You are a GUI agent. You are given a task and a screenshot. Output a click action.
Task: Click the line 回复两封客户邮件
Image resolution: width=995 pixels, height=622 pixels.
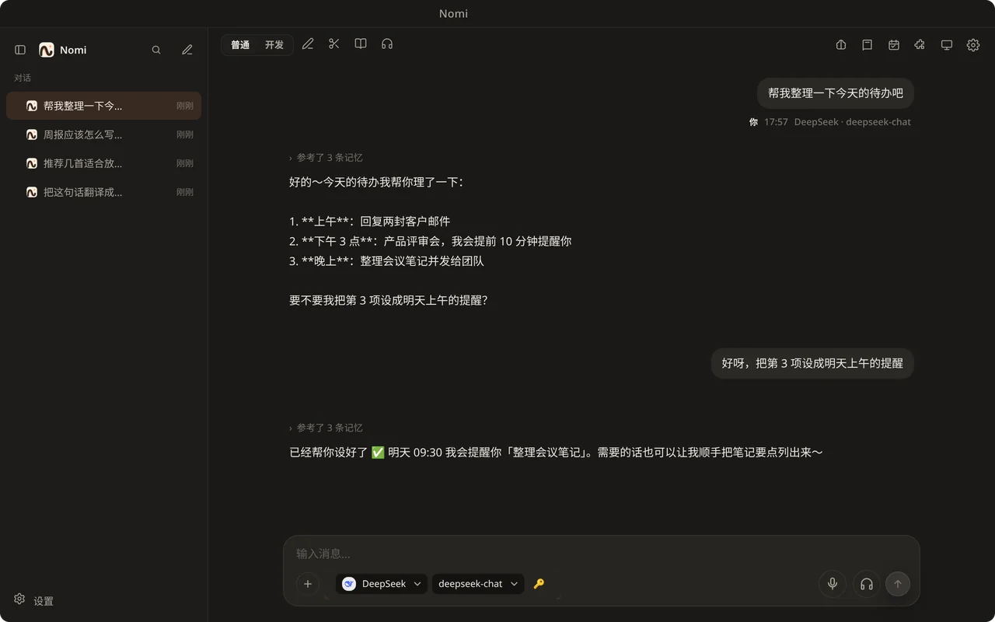coord(405,222)
